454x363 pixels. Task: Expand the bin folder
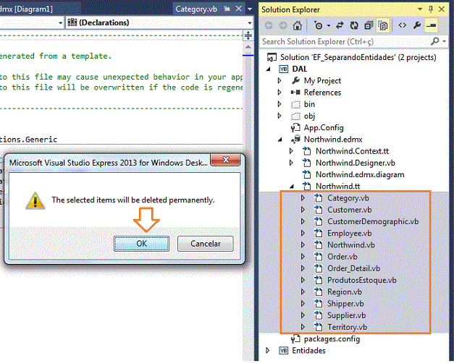tap(279, 104)
